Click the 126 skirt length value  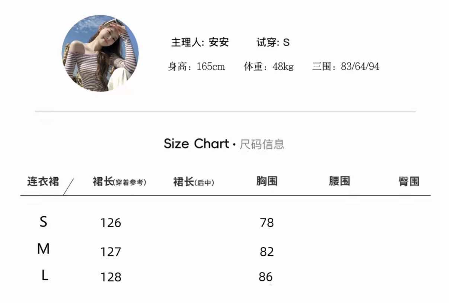[x=111, y=223]
